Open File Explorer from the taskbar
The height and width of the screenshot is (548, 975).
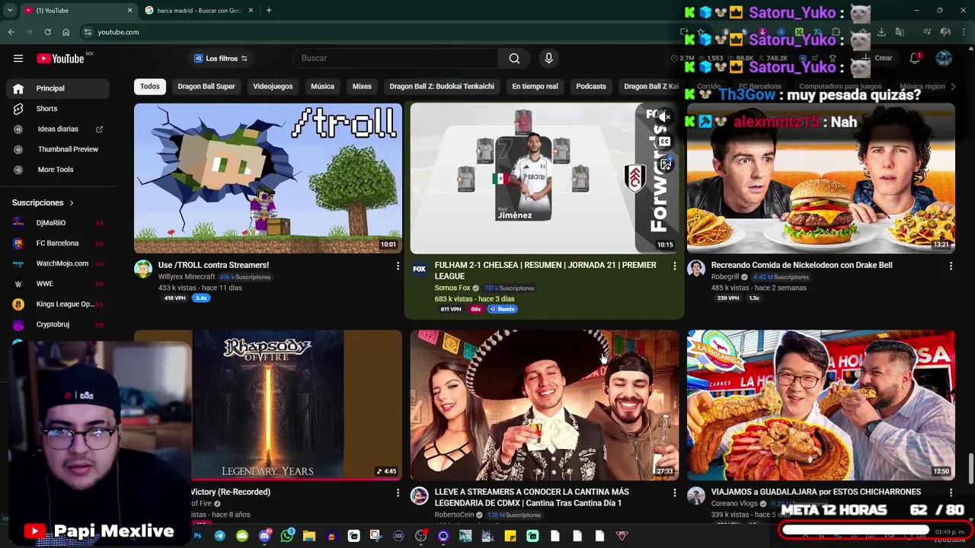[308, 536]
